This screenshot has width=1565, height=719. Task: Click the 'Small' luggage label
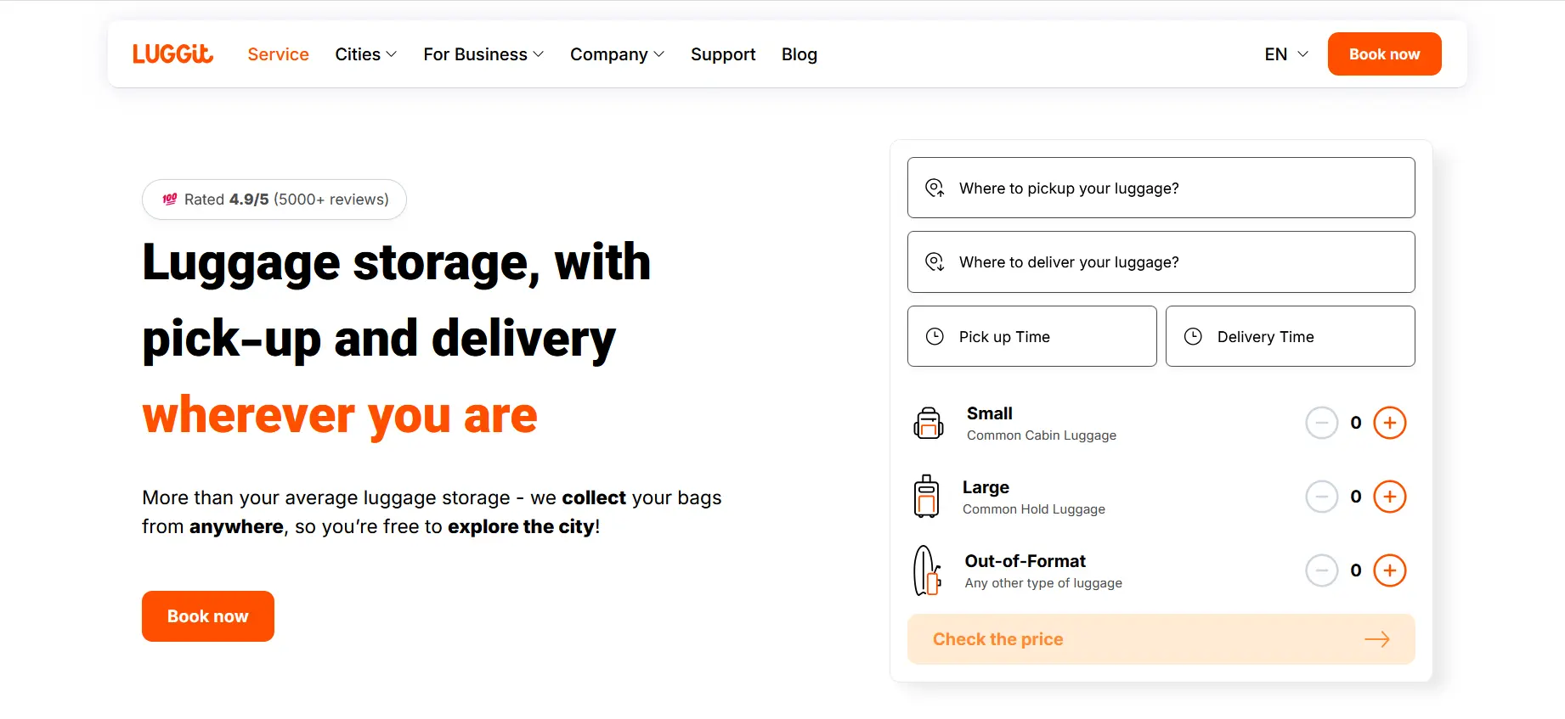click(x=990, y=413)
